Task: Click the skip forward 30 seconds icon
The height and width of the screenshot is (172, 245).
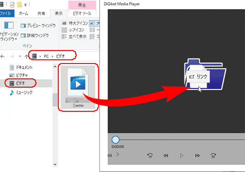Action: pyautogui.click(x=213, y=155)
